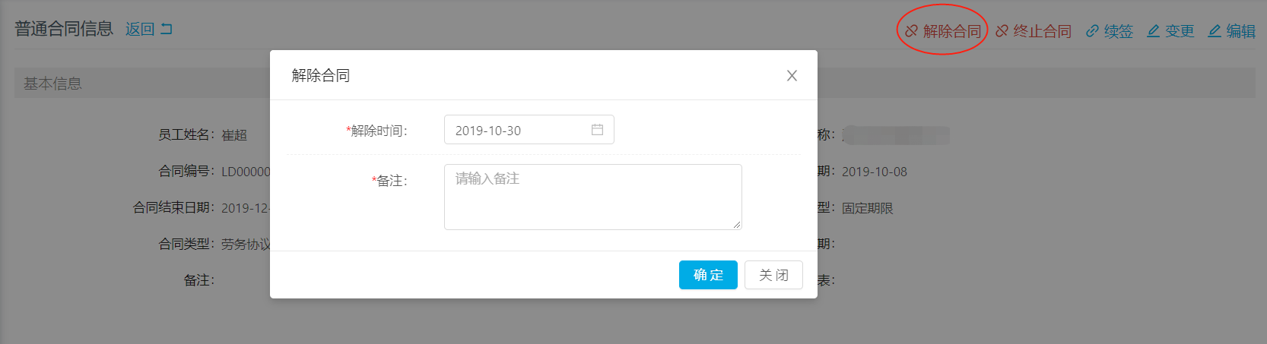Click the 解除合同 dialog title
This screenshot has height=344, width=1267.
pyautogui.click(x=321, y=75)
